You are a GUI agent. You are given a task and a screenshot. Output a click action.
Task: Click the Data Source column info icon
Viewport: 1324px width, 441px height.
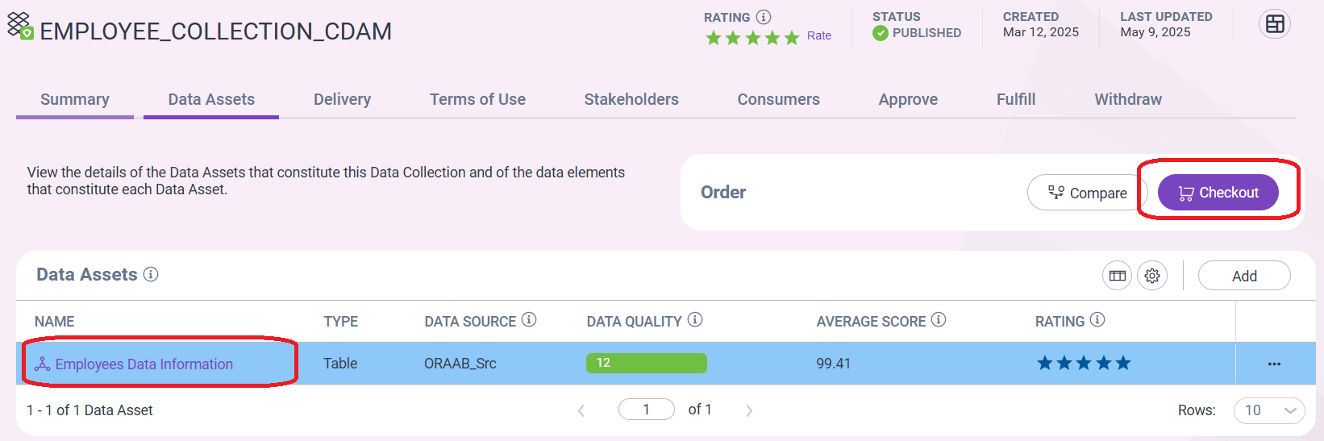click(529, 320)
